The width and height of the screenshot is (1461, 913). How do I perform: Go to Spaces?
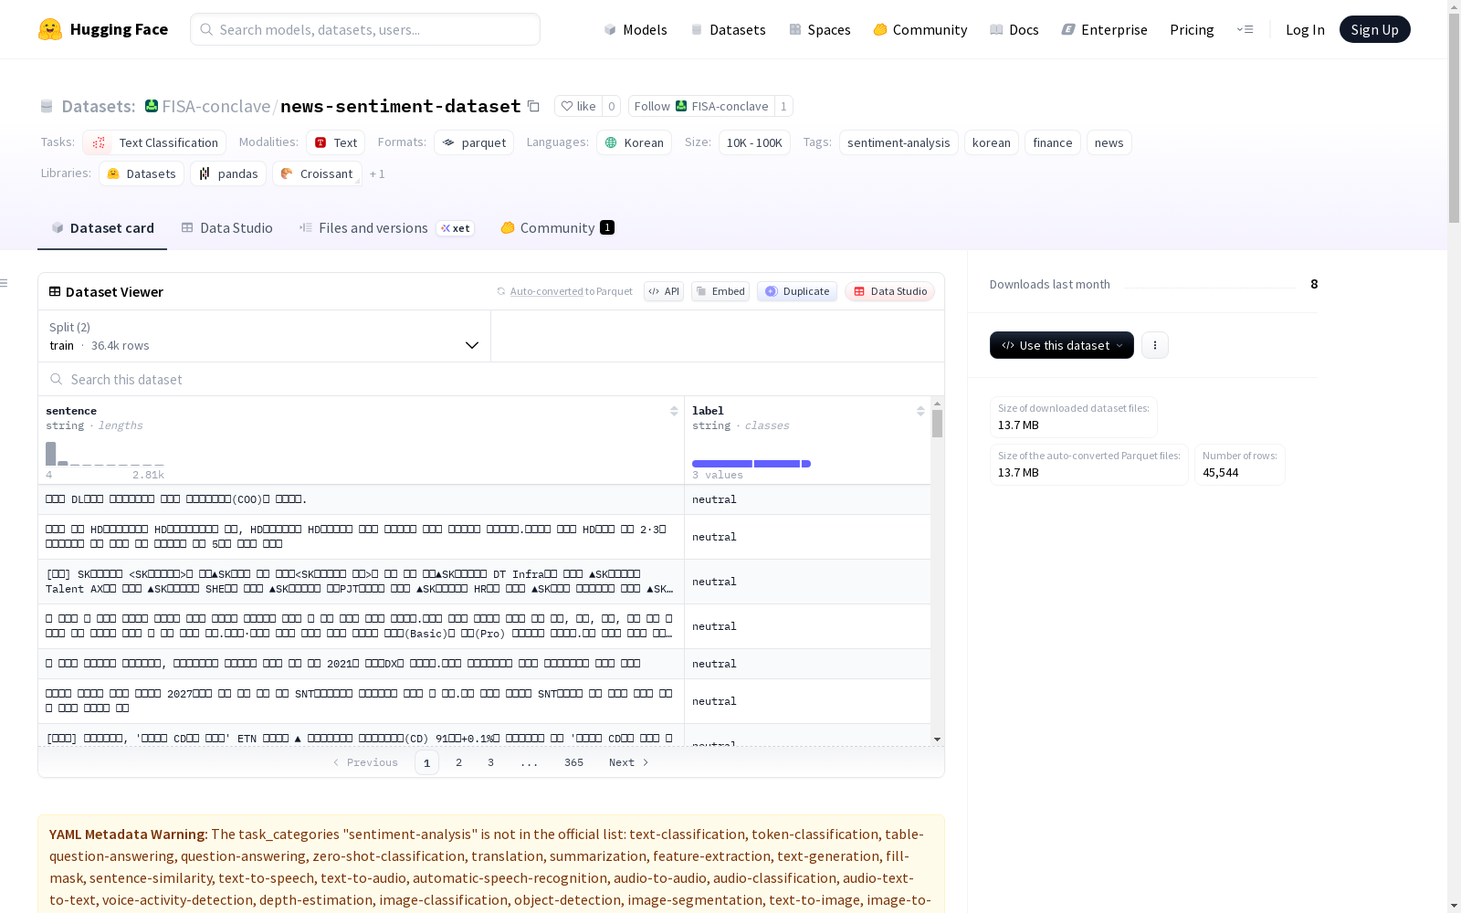point(820,29)
